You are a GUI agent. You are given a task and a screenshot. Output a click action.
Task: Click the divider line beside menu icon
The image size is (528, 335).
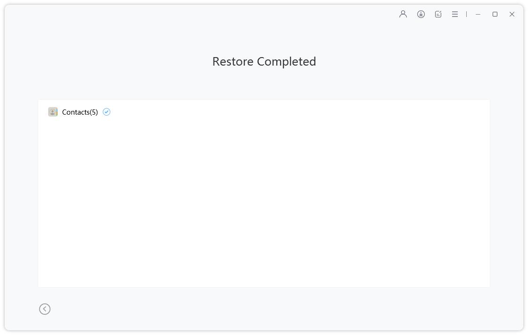click(466, 14)
